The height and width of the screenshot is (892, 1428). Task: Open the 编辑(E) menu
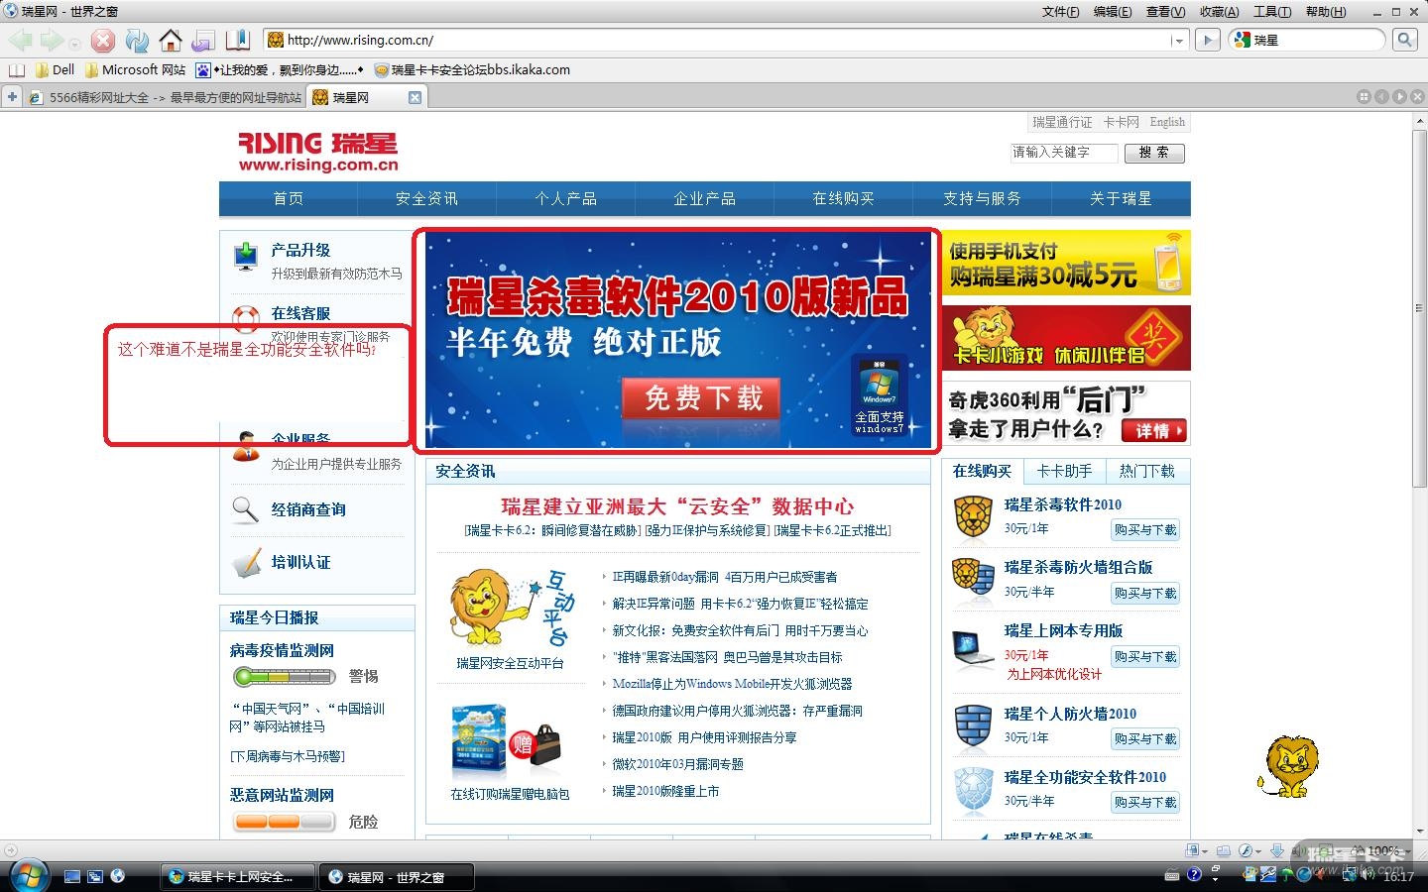point(1112,12)
